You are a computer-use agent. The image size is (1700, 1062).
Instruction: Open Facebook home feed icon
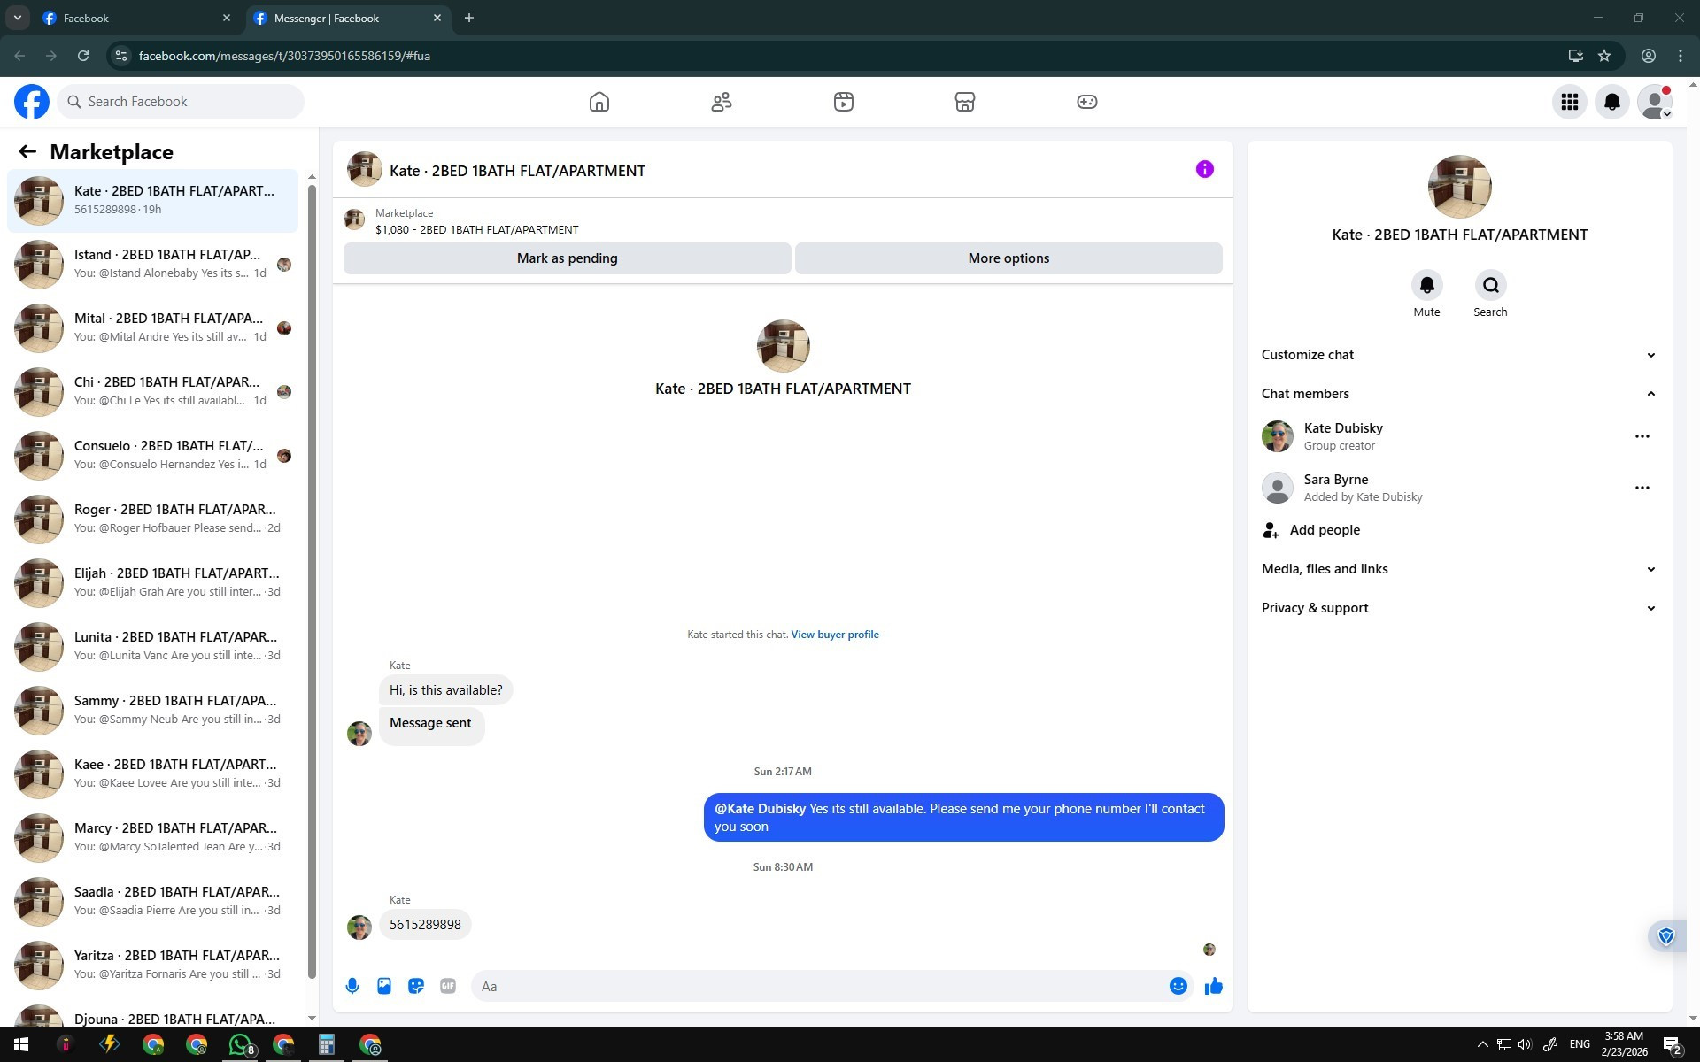point(599,102)
